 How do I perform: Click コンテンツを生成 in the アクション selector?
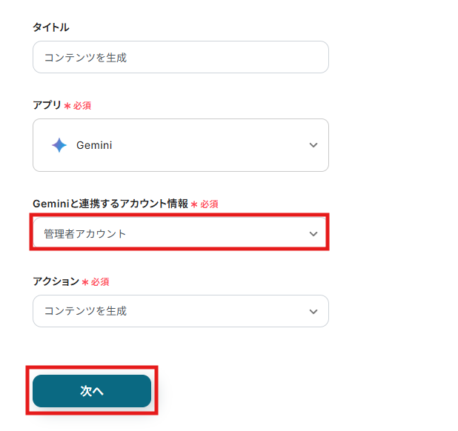(85, 311)
